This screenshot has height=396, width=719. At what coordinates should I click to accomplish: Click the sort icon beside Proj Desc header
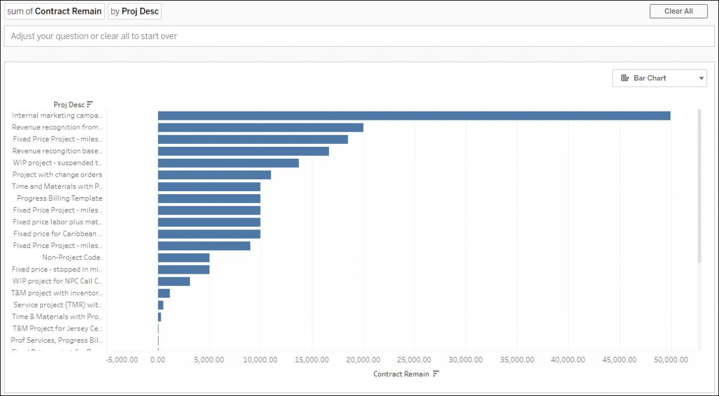90,104
